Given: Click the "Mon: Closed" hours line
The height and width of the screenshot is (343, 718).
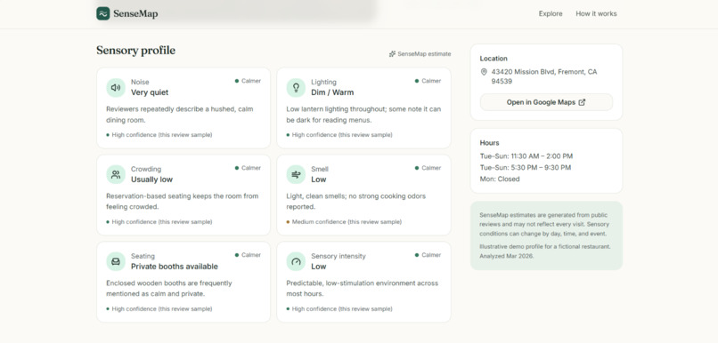Looking at the screenshot, I should [x=500, y=179].
